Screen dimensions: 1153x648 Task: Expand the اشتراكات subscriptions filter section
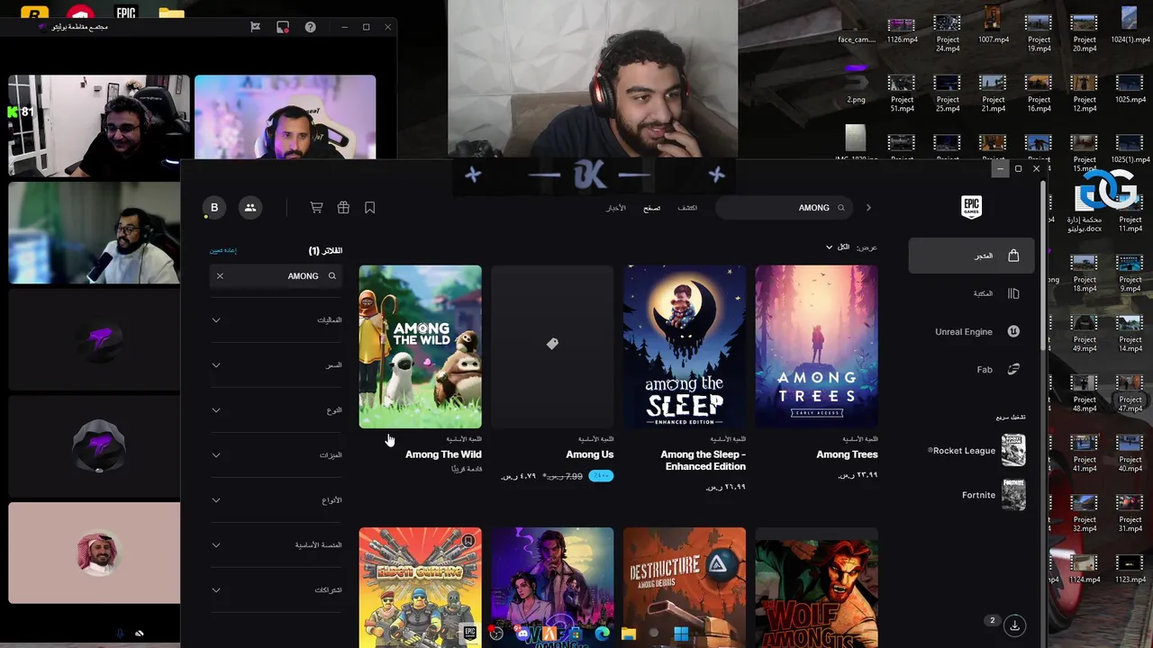tap(277, 590)
